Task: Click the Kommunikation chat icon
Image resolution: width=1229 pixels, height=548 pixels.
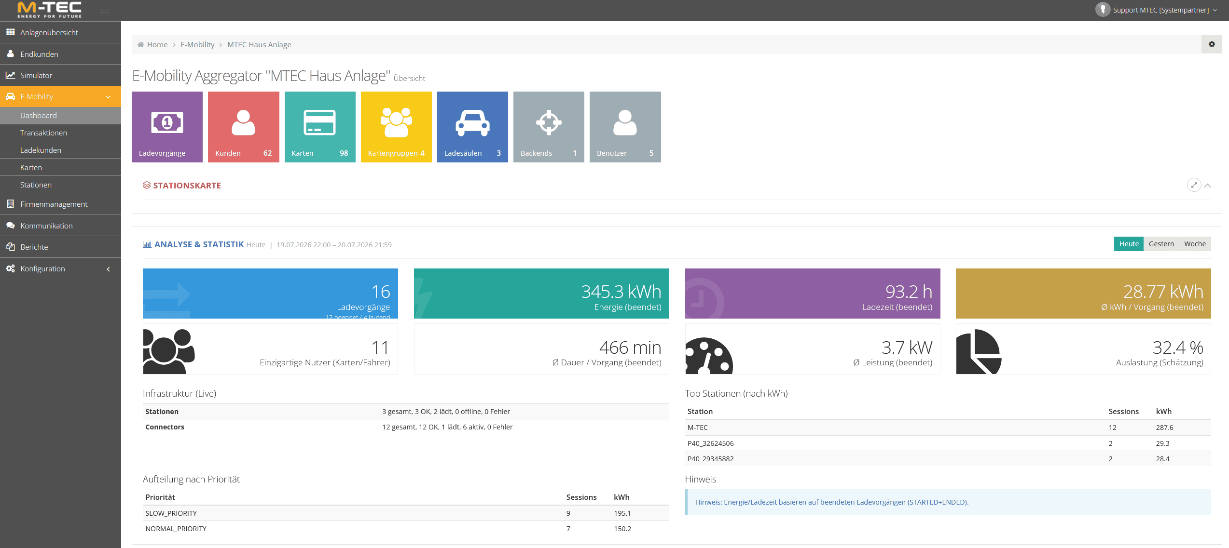Action: tap(10, 226)
